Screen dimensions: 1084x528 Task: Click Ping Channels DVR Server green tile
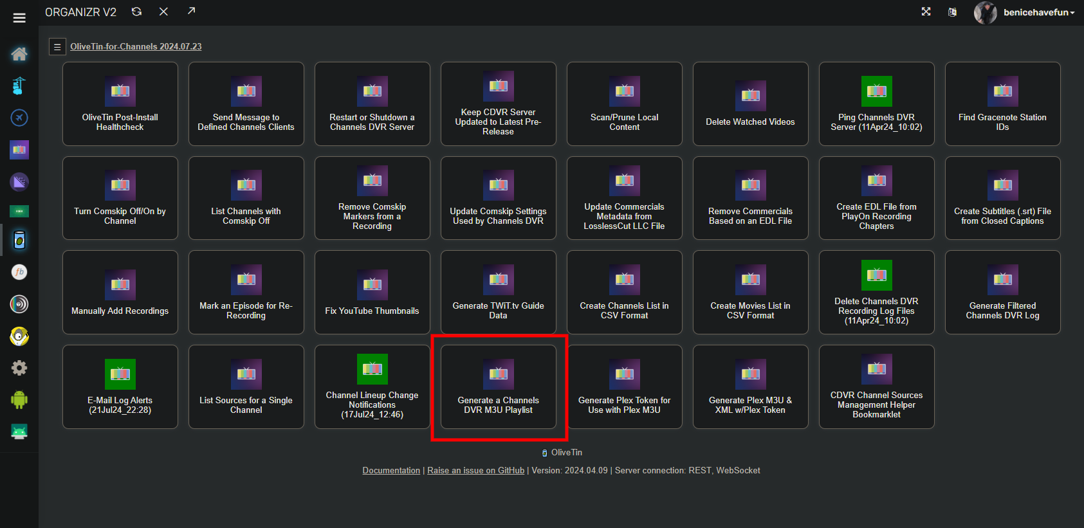tap(876, 104)
